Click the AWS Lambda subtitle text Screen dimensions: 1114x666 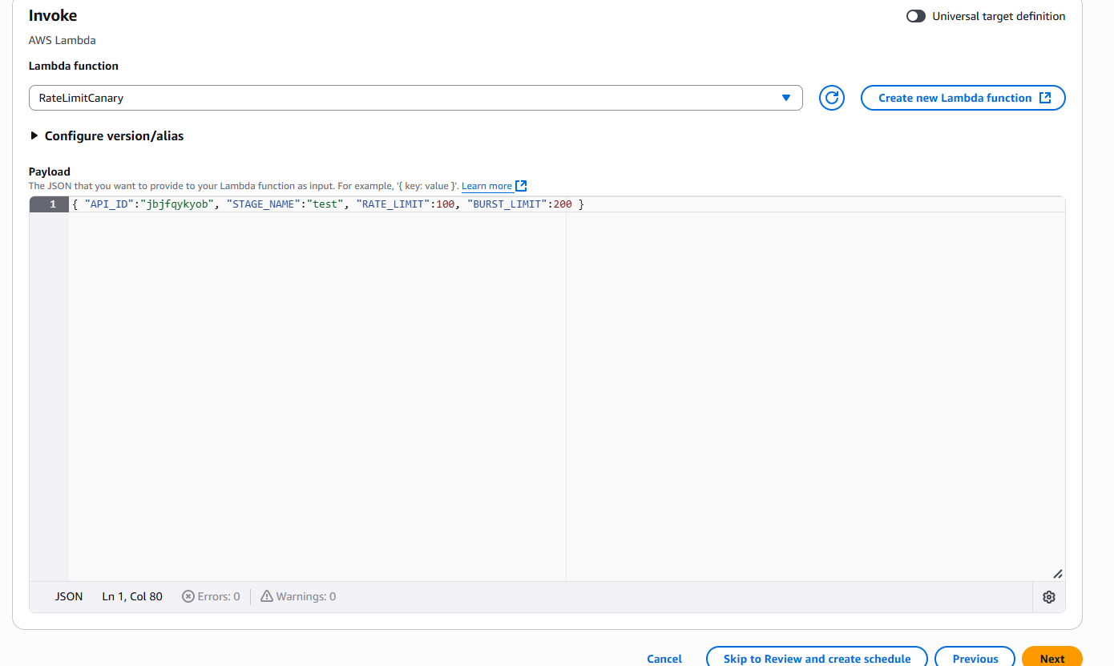(x=63, y=40)
